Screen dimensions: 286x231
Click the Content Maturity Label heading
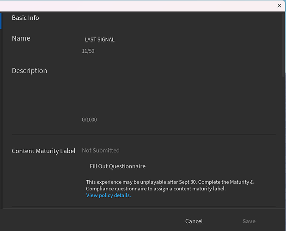coord(43,151)
